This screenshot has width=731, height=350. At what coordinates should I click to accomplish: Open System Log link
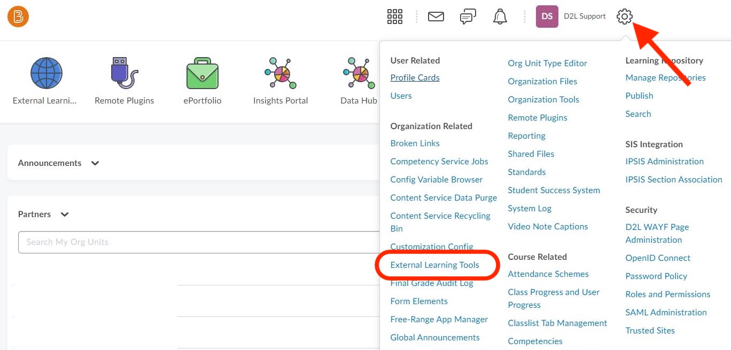pyautogui.click(x=530, y=209)
